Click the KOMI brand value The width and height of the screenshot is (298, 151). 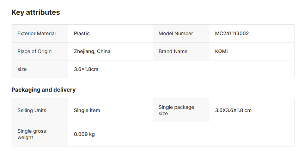221,51
